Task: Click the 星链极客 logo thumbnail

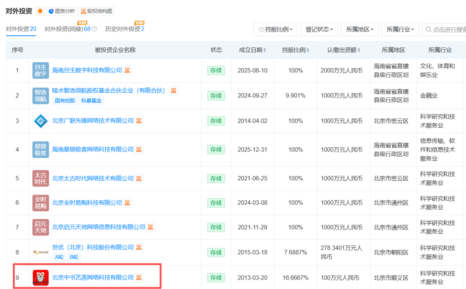Action: [x=40, y=149]
